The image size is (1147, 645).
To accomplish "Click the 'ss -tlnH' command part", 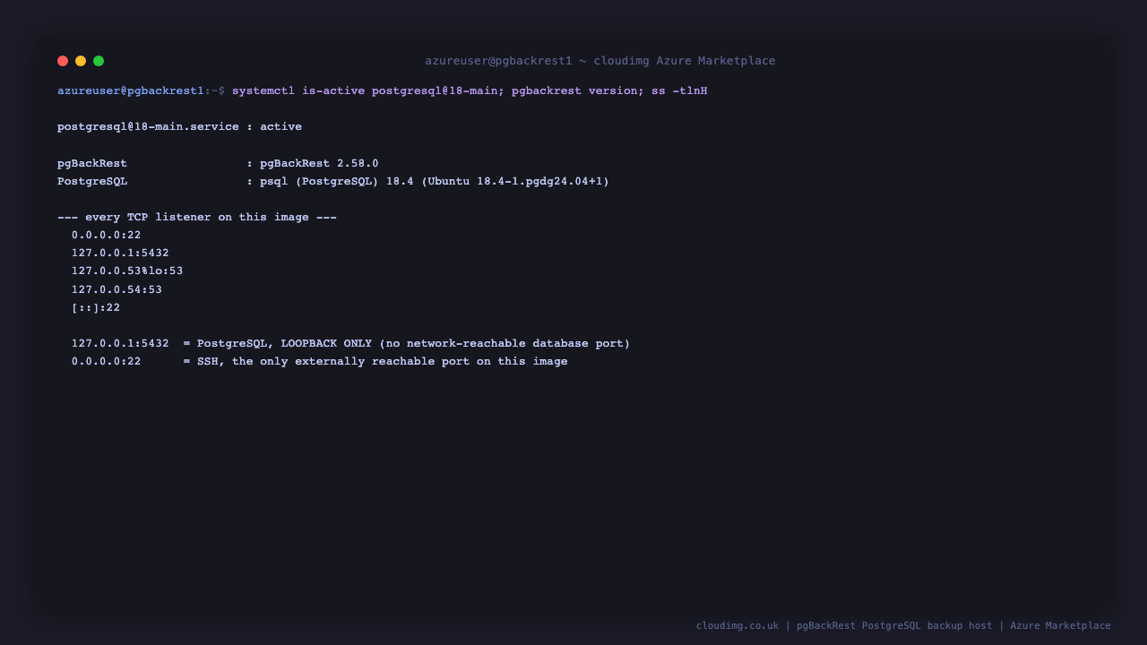I will pyautogui.click(x=679, y=91).
